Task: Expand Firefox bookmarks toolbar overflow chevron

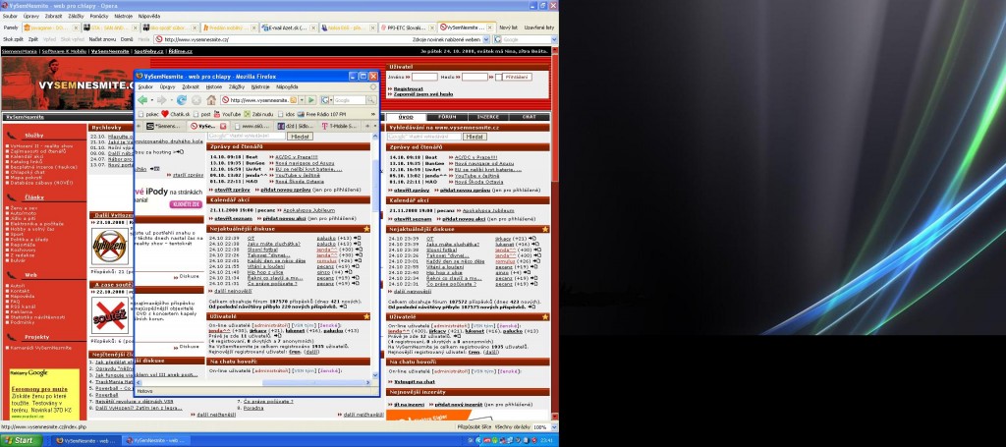Action: [373, 114]
